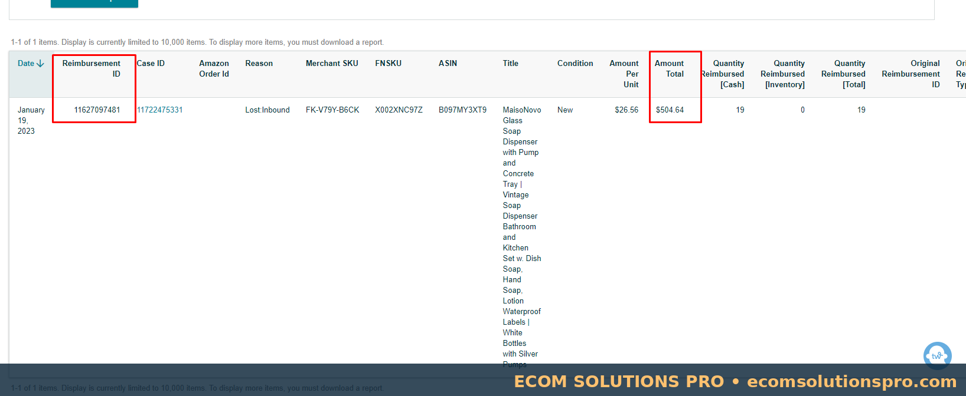The image size is (966, 396).
Task: Click the Title column header
Action: (x=511, y=63)
